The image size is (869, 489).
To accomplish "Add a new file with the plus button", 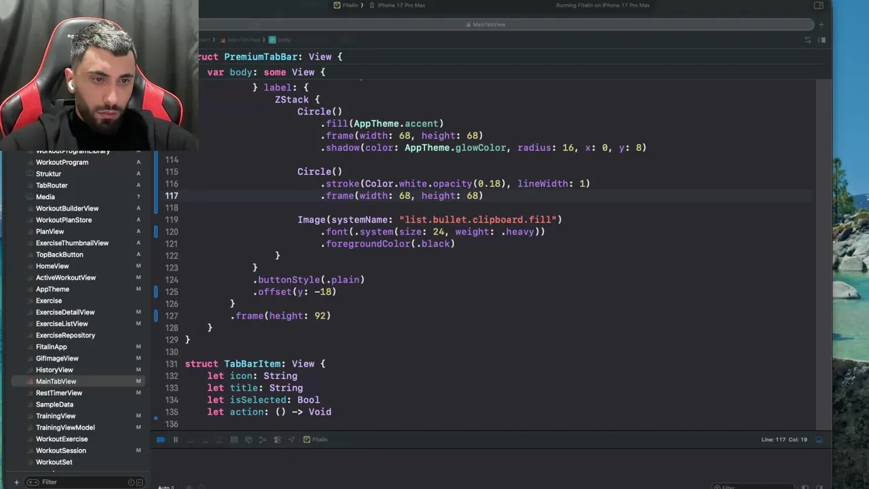I will [x=16, y=482].
